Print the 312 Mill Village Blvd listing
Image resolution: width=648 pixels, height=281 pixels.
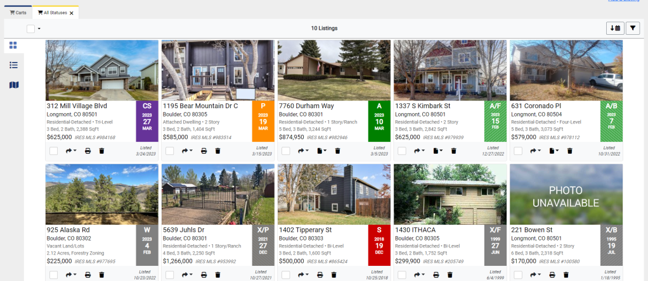tap(87, 151)
